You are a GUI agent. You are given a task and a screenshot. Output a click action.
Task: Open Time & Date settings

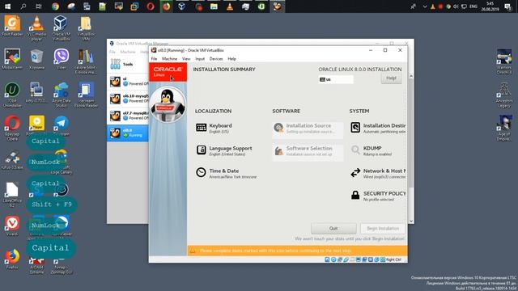click(227, 173)
